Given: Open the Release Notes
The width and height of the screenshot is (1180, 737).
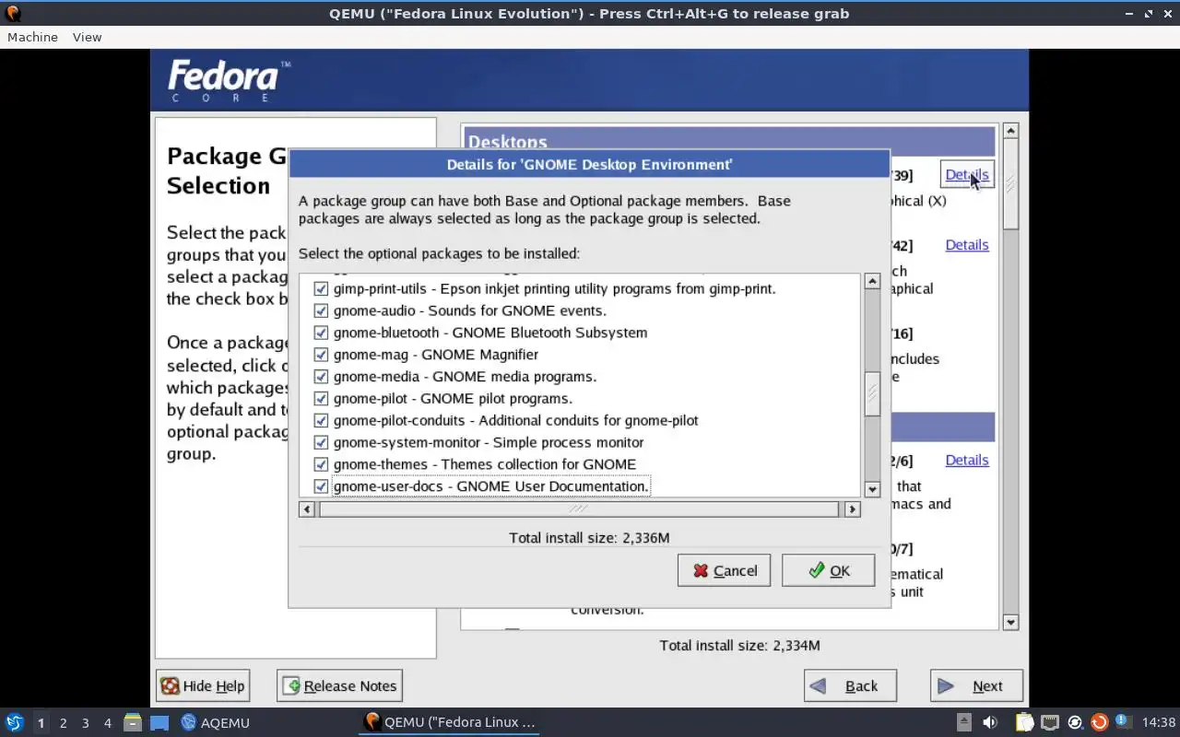Looking at the screenshot, I should click(x=339, y=685).
